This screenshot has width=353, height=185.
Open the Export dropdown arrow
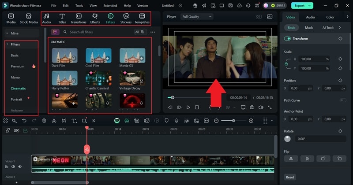[310, 6]
